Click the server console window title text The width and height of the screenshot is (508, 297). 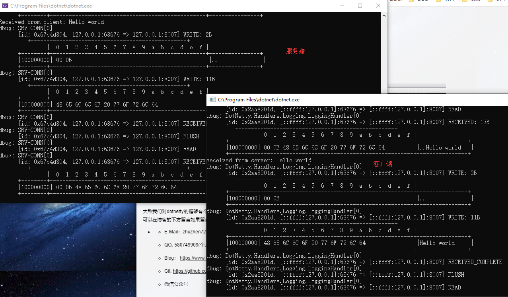point(51,6)
